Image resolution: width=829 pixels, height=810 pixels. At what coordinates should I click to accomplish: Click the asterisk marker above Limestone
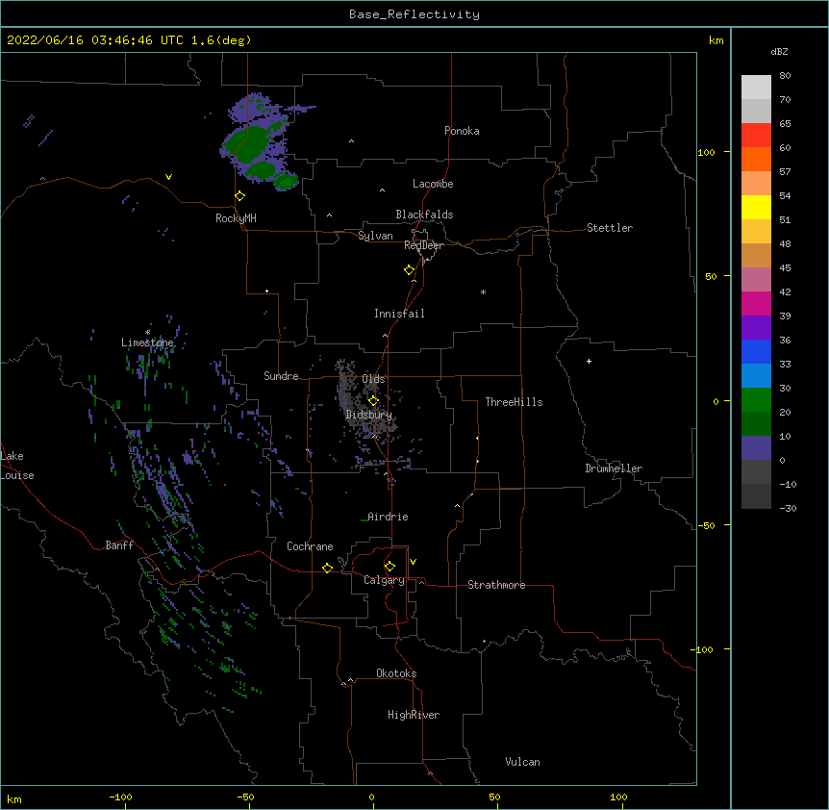147,332
